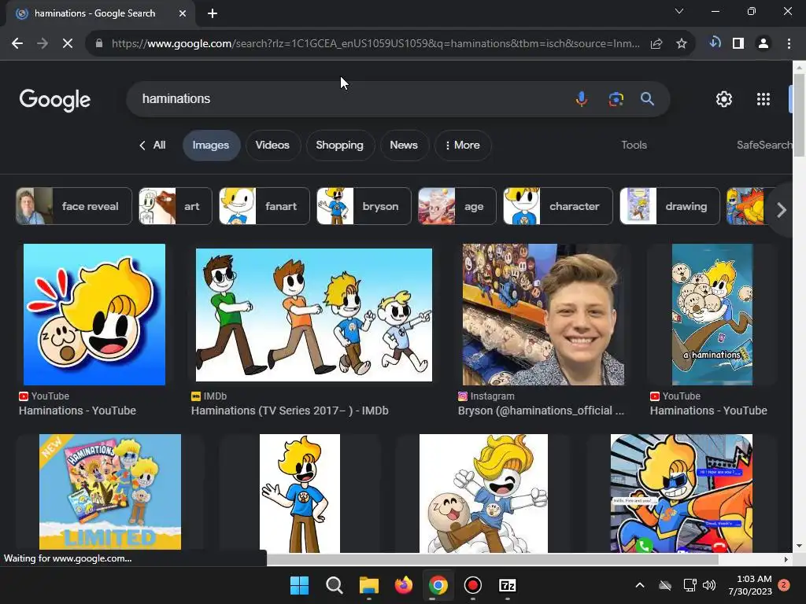Filter by the age chip
This screenshot has height=604, width=806.
pos(457,207)
